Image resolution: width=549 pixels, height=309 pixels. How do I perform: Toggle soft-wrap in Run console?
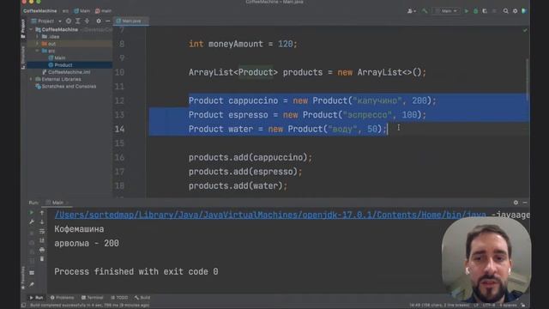pos(42,231)
